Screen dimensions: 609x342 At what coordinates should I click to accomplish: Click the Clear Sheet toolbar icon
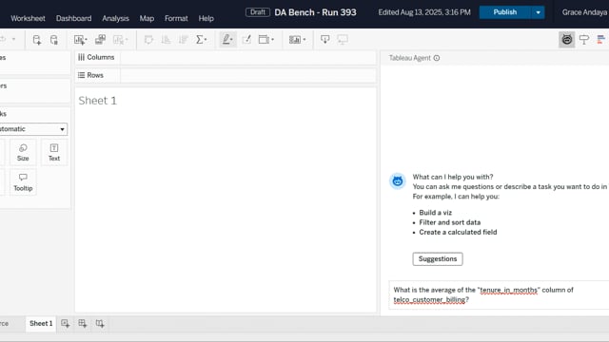(118, 40)
